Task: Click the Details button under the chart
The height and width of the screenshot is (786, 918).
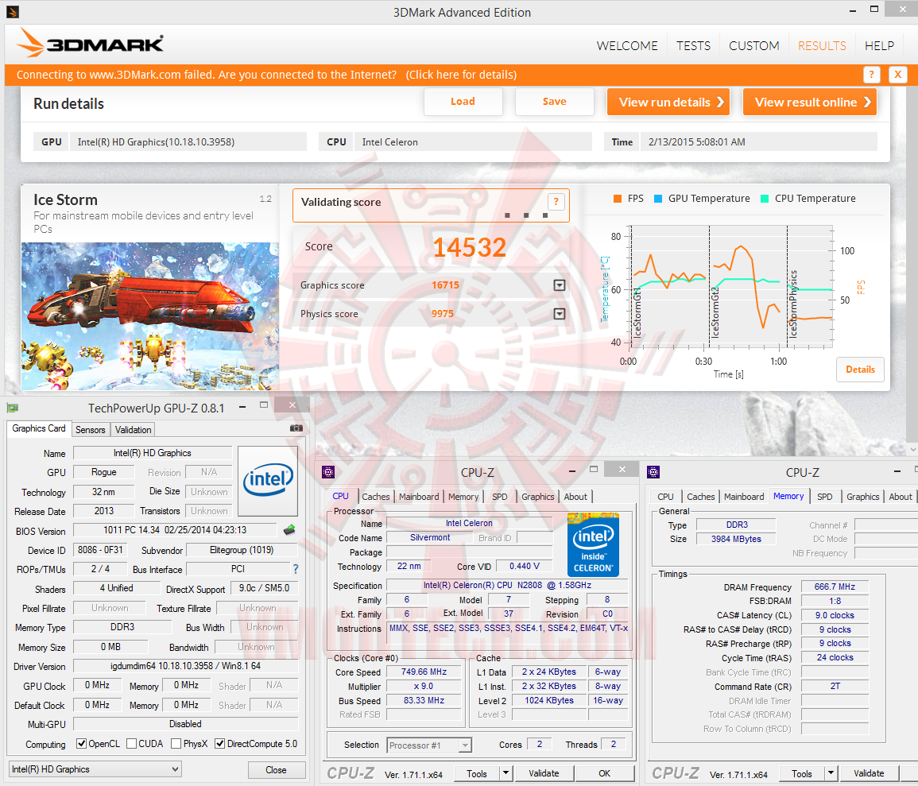Action: [860, 370]
